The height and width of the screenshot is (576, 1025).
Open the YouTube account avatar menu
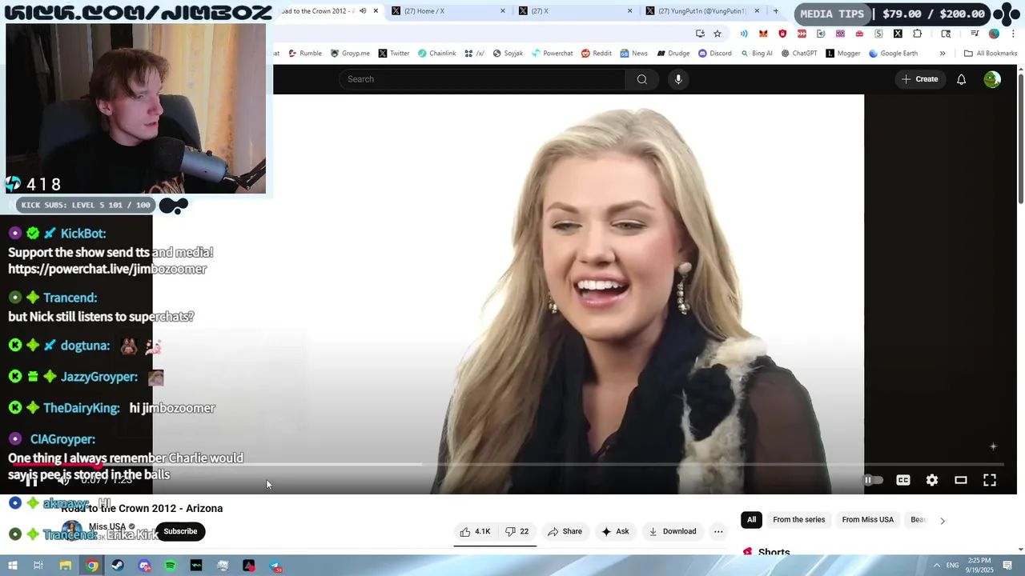point(992,79)
